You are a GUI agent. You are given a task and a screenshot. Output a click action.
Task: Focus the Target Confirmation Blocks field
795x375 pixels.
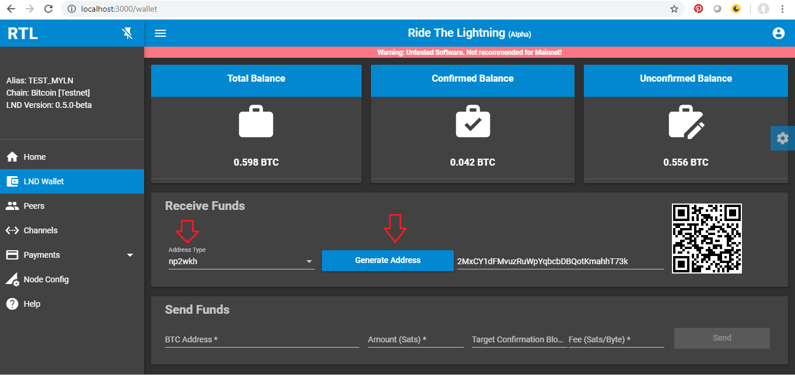pos(519,339)
